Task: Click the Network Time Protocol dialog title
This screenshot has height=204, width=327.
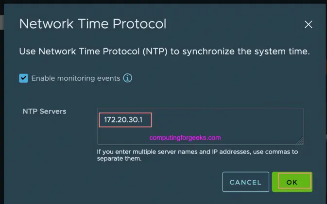Action: tap(92, 24)
